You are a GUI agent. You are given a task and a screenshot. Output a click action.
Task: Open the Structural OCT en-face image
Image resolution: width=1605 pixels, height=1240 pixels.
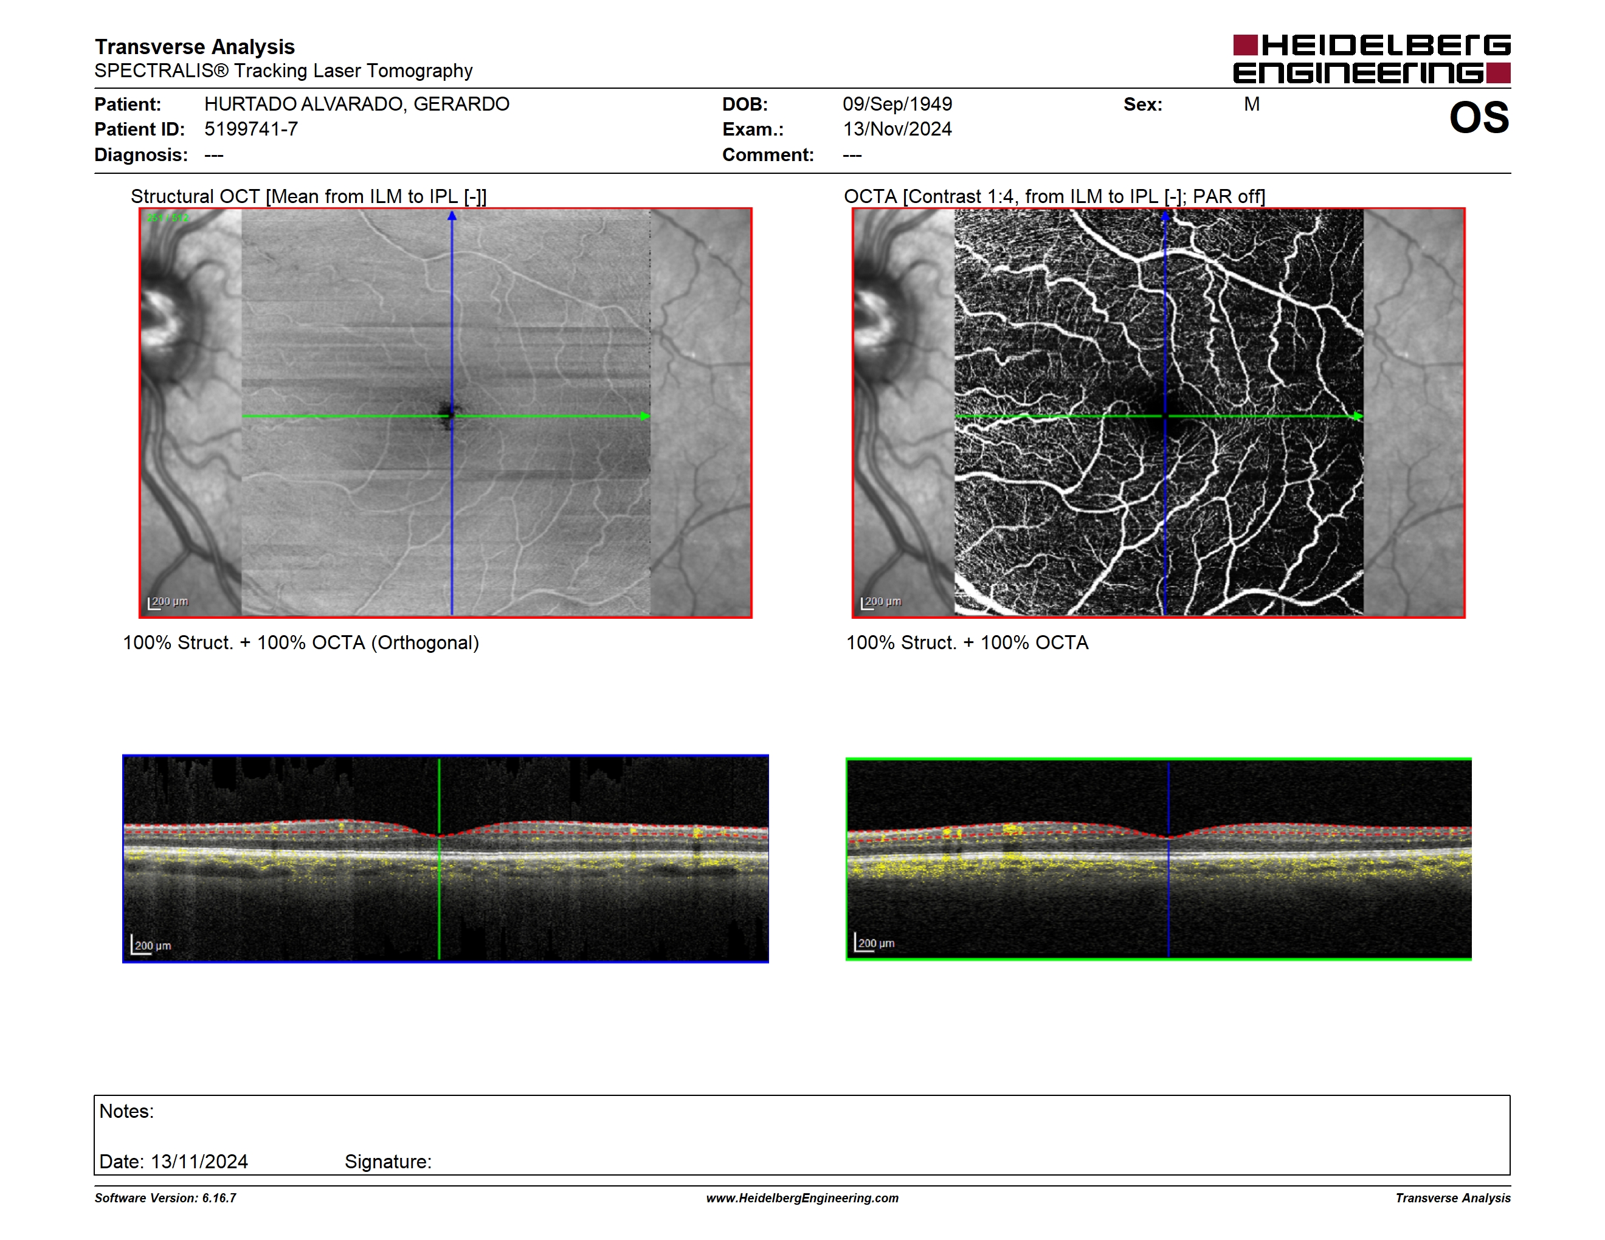point(446,413)
